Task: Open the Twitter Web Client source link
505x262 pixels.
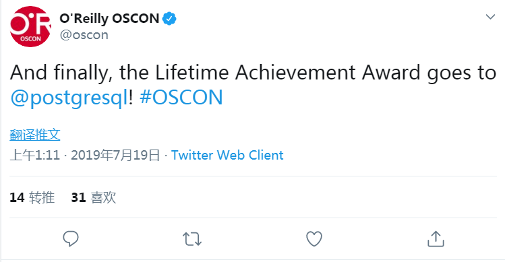Action: point(227,155)
